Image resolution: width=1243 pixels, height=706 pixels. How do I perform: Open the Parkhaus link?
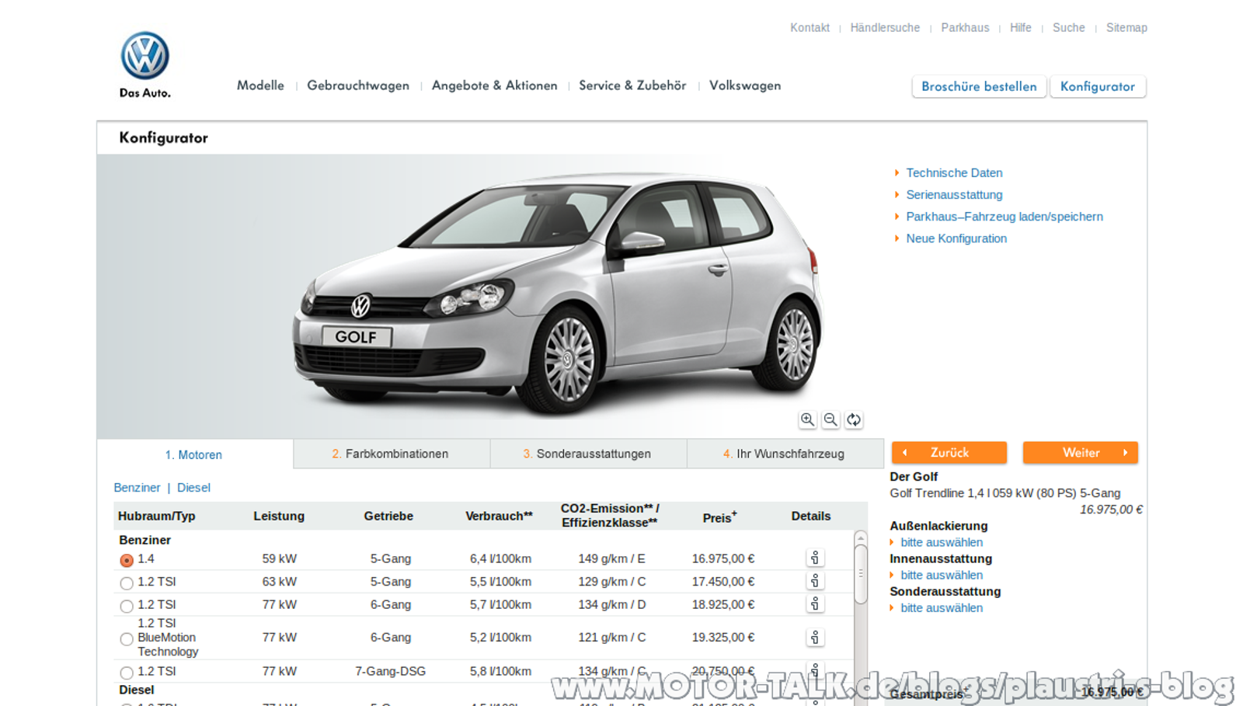pyautogui.click(x=965, y=28)
